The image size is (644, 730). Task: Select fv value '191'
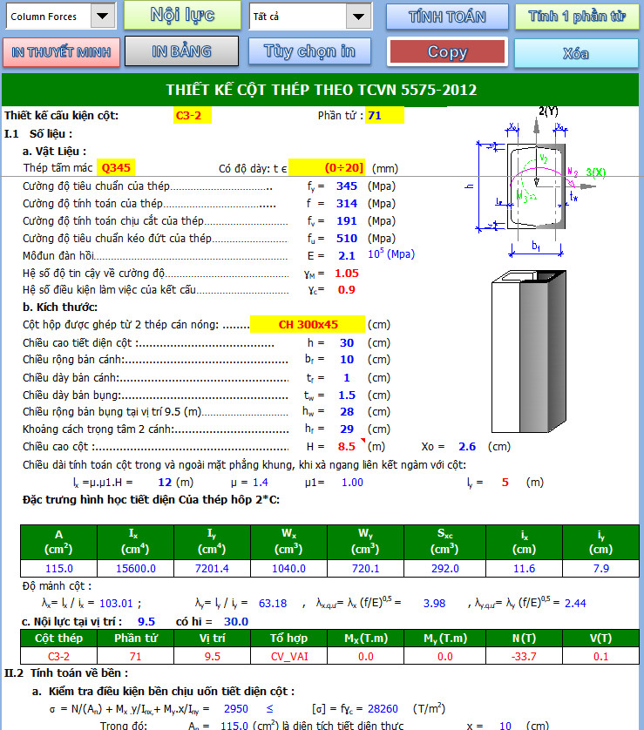(347, 220)
